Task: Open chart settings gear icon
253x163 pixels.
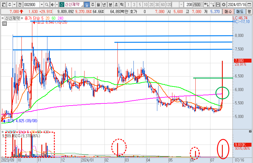Action: tap(224, 5)
